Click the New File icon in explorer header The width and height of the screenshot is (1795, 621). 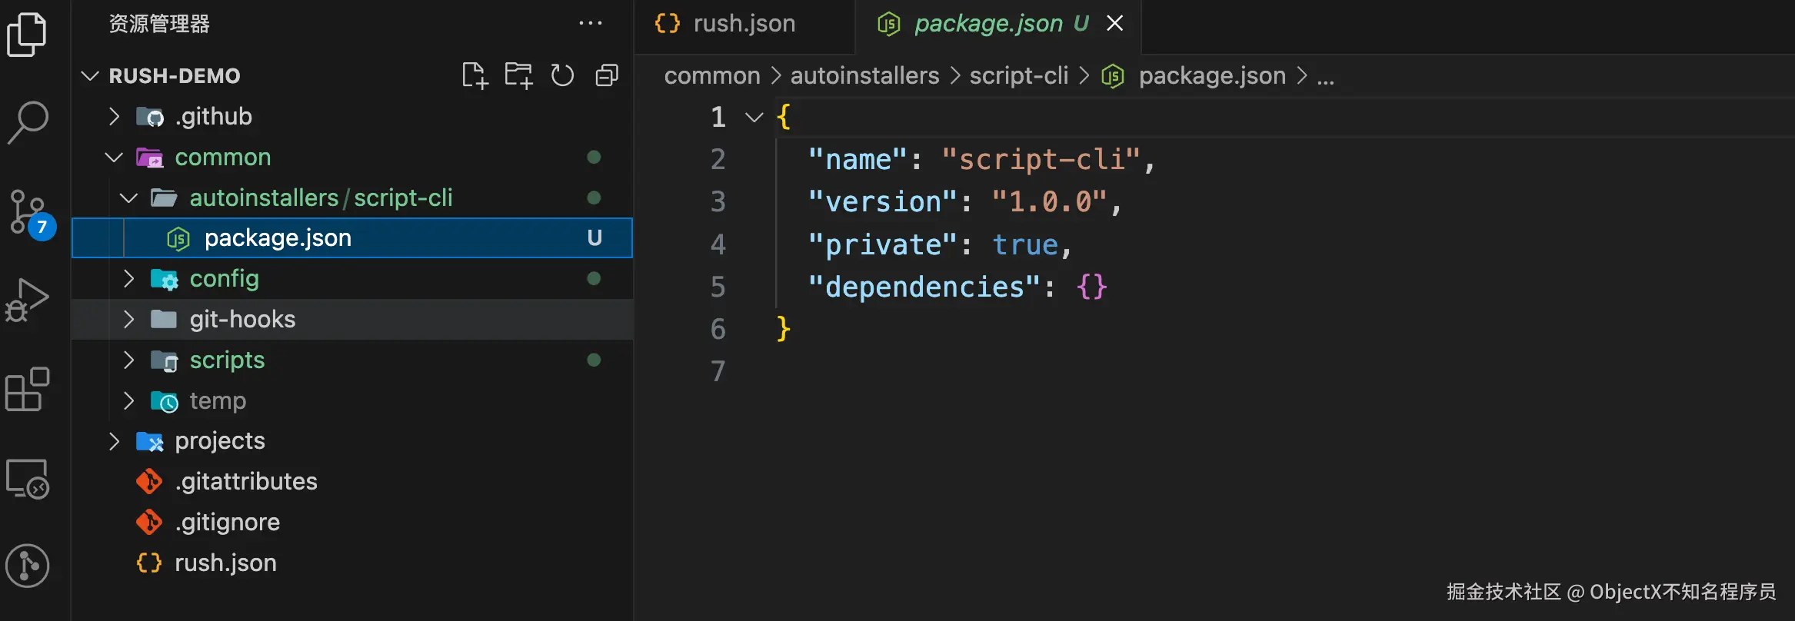point(475,75)
